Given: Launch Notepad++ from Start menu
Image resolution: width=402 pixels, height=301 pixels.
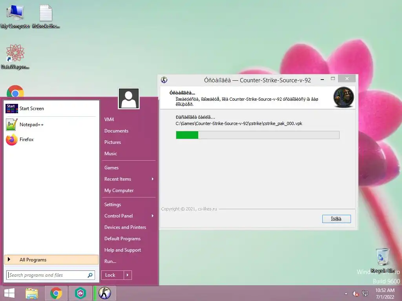Looking at the screenshot, I should tap(51, 124).
